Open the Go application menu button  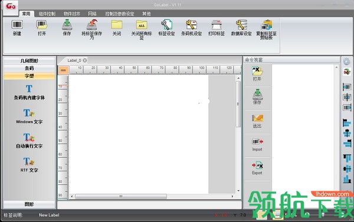click(x=11, y=8)
